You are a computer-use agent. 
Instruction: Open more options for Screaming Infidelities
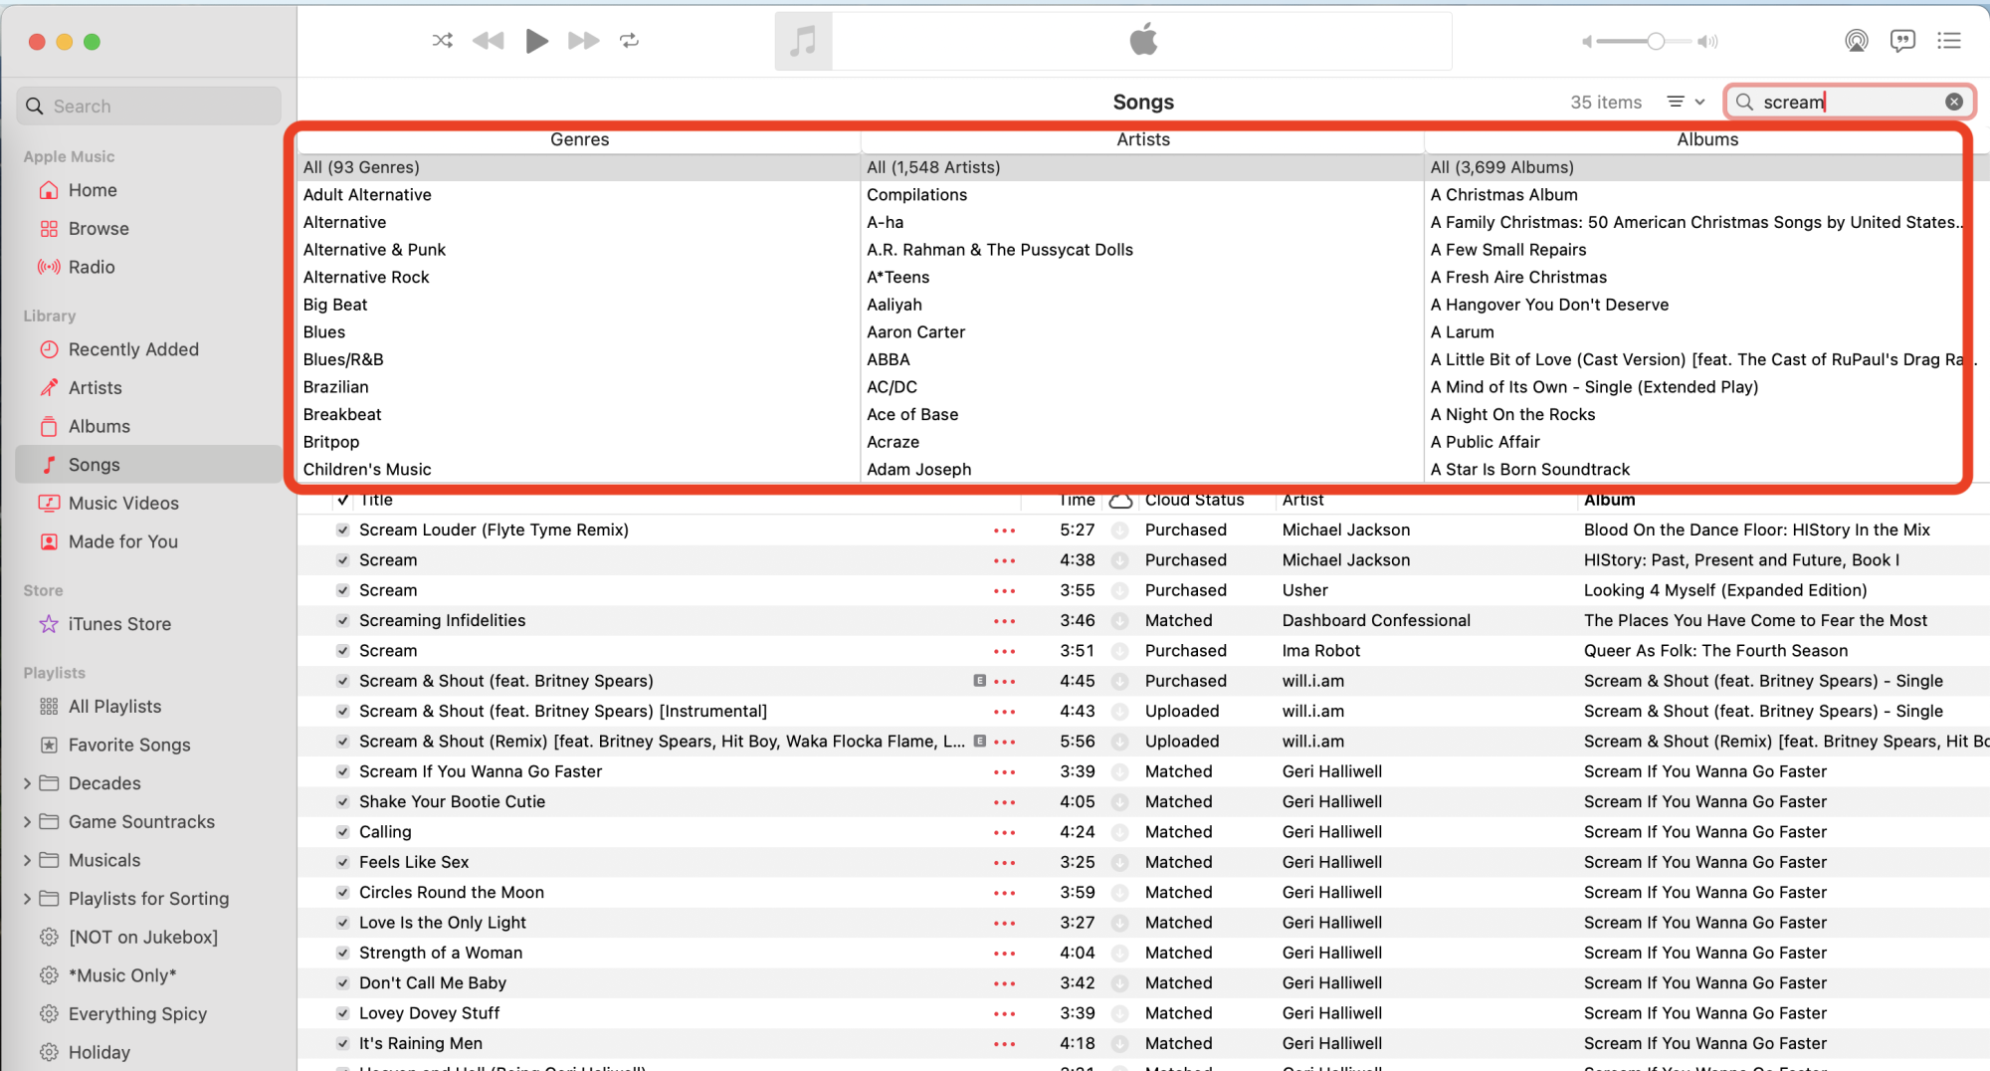(x=1005, y=621)
